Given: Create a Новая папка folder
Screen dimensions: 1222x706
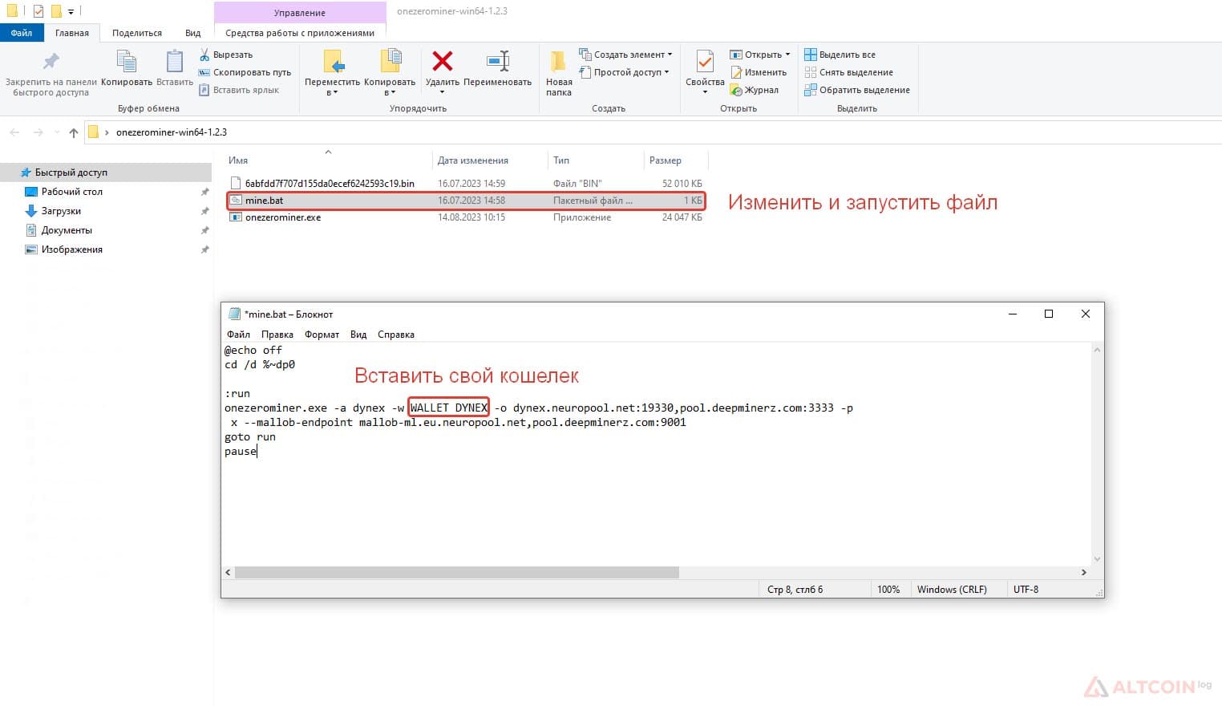Looking at the screenshot, I should 559,73.
